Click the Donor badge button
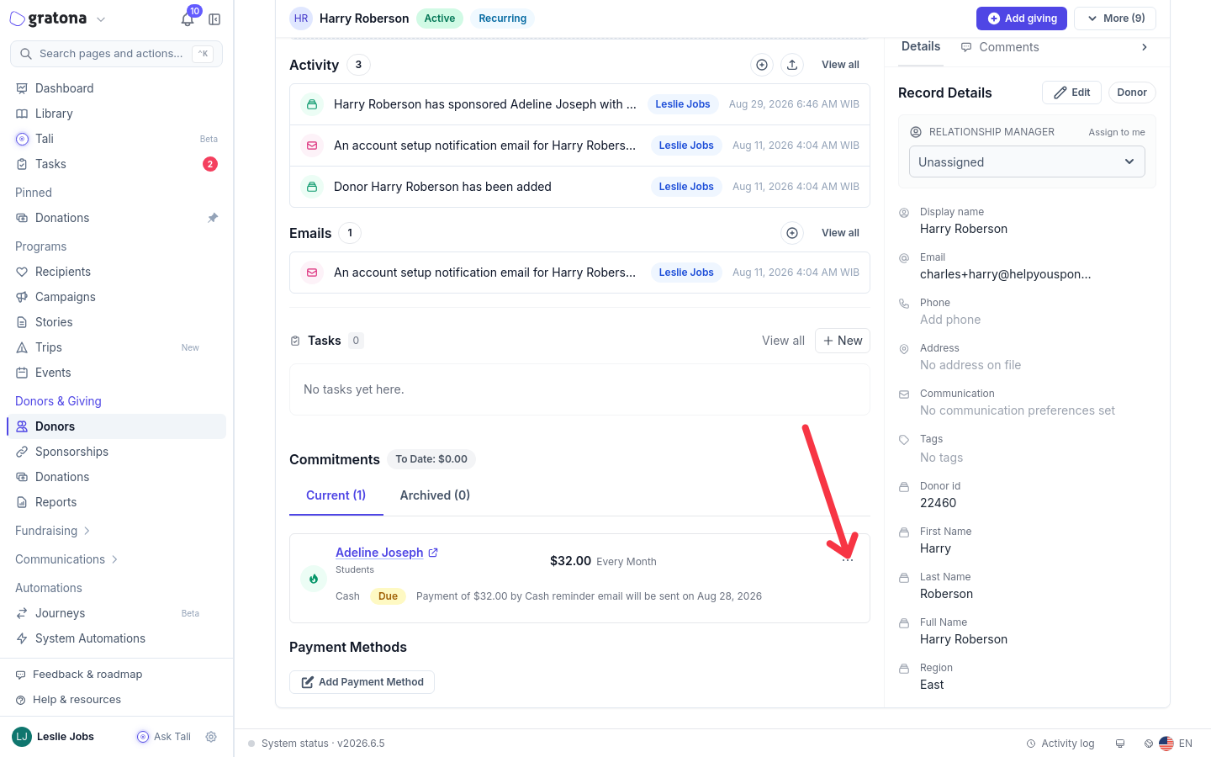The height and width of the screenshot is (757, 1211). pos(1132,93)
